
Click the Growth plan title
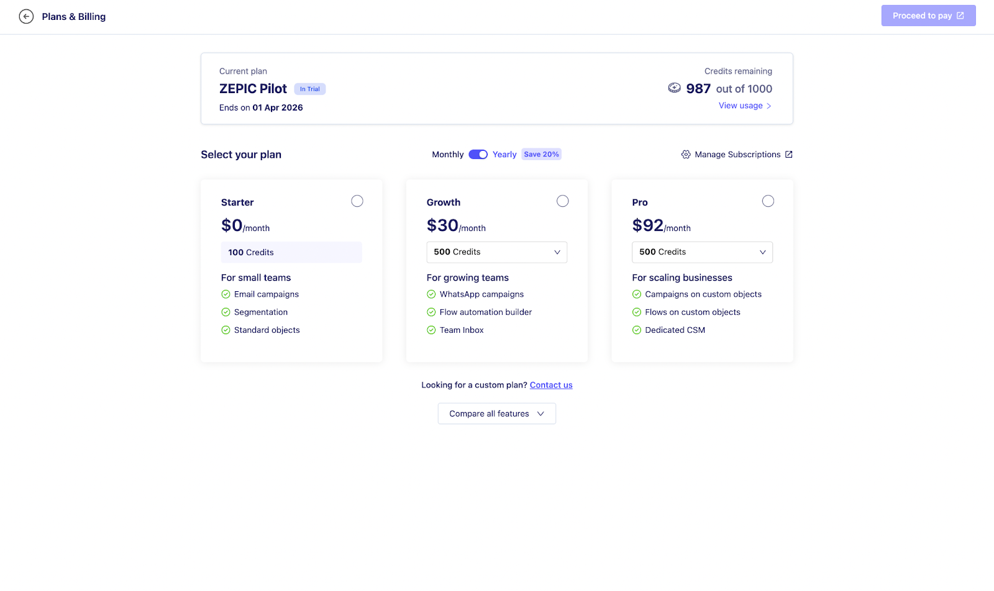pyautogui.click(x=444, y=202)
